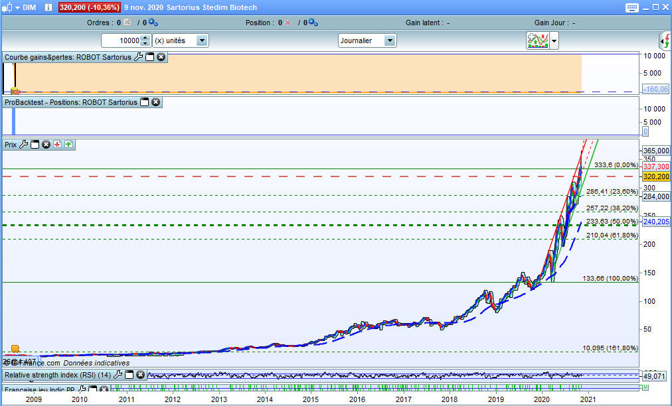Close the ProBacktest Positions panel

155,102
